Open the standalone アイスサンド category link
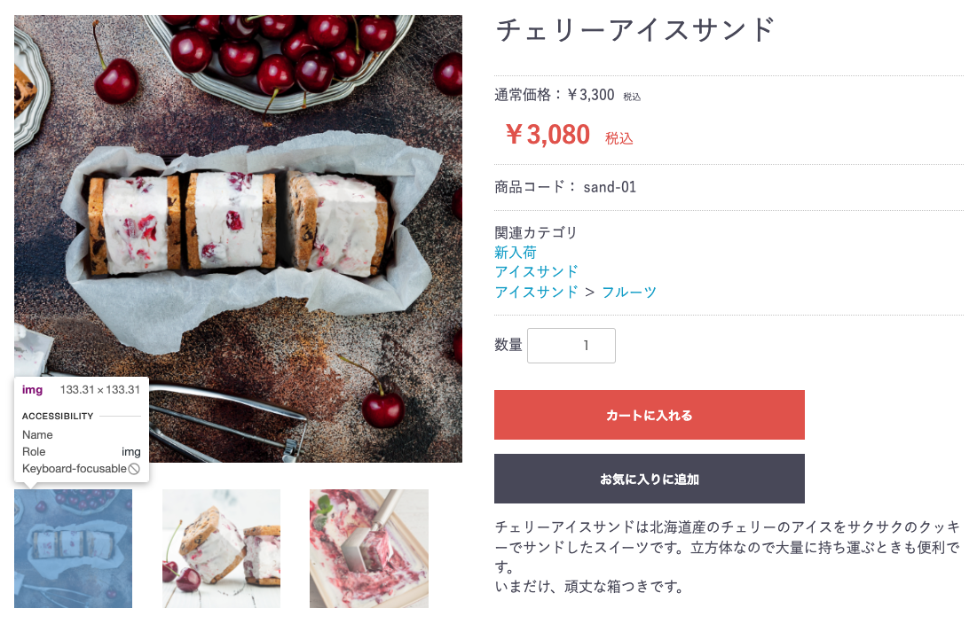This screenshot has width=977, height=632. click(x=536, y=271)
